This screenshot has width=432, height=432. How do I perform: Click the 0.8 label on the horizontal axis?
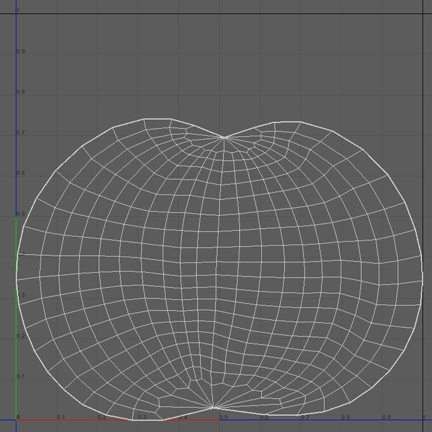346,417
